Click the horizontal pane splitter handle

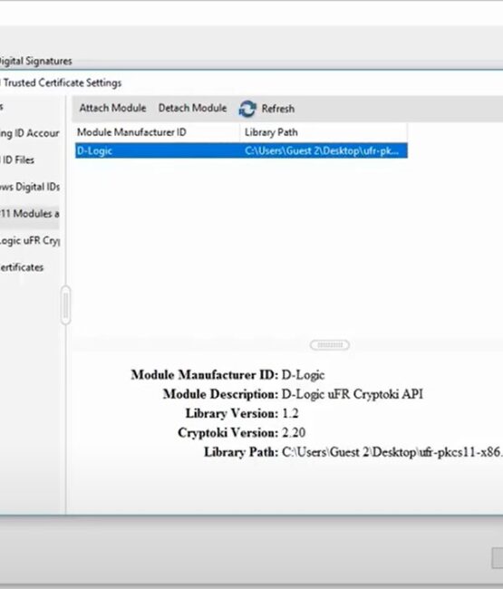[x=330, y=345]
